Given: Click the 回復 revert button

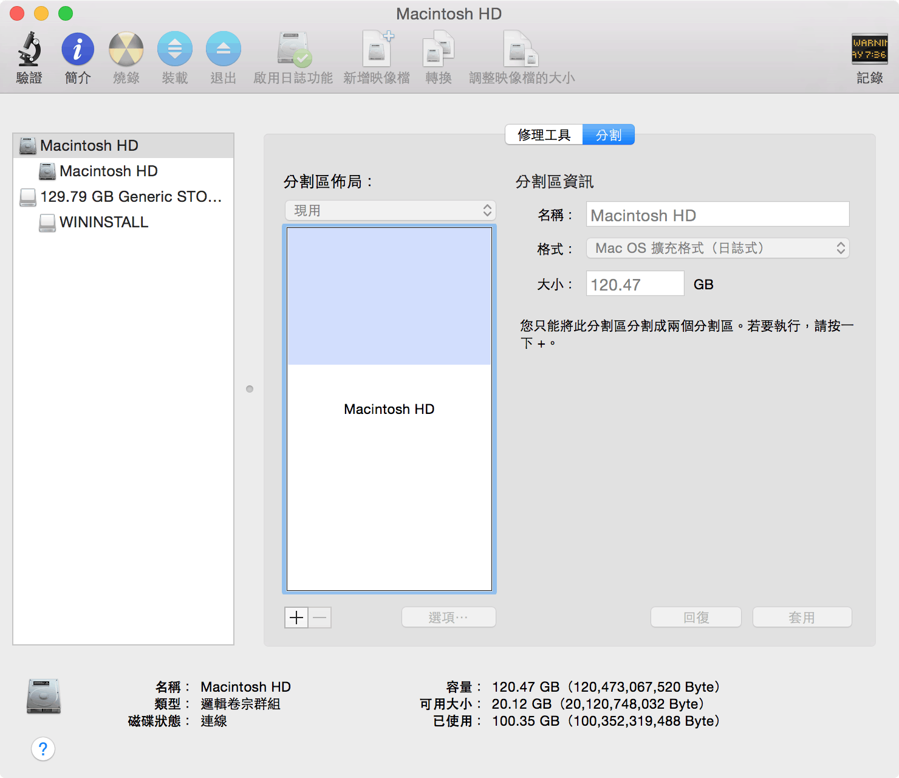Looking at the screenshot, I should coord(696,618).
